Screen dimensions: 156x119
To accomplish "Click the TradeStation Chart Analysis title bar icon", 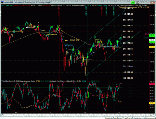I will tap(3, 2).
